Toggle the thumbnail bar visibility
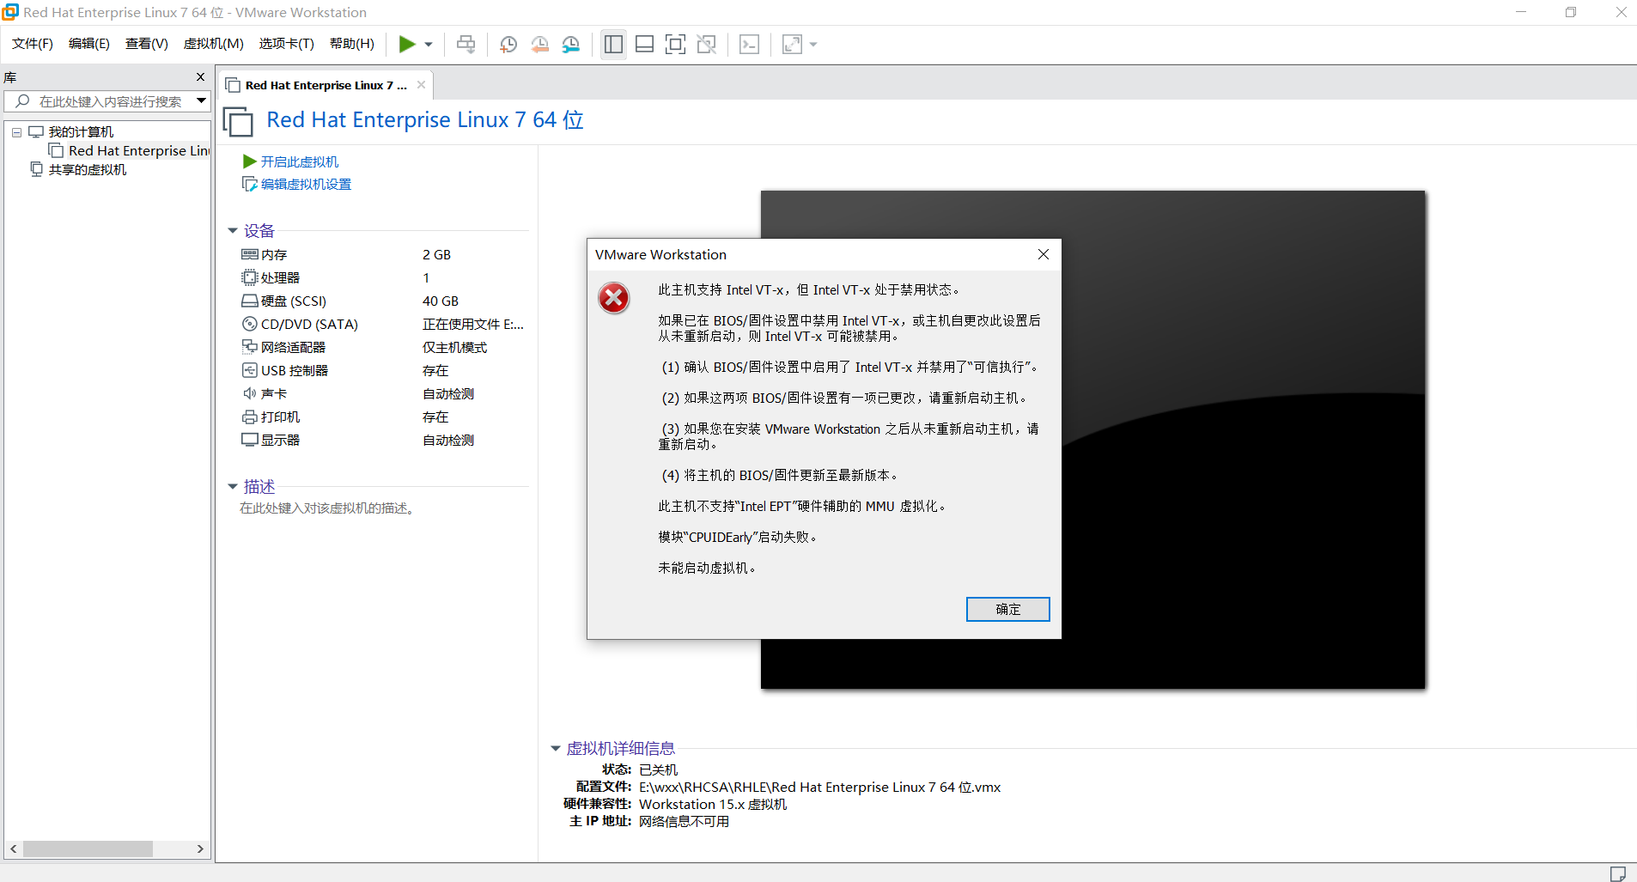Screen dimensions: 1637x882 pyautogui.click(x=645, y=44)
